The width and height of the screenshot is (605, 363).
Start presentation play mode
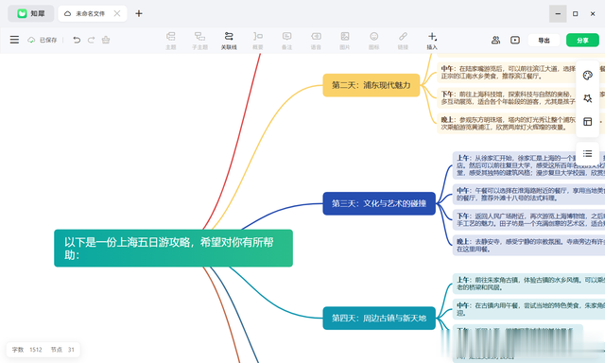tap(515, 40)
